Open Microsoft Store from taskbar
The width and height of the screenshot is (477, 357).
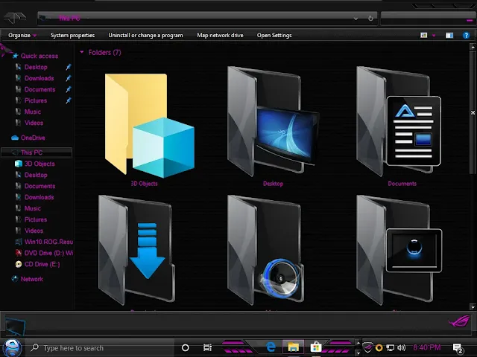[316, 347]
